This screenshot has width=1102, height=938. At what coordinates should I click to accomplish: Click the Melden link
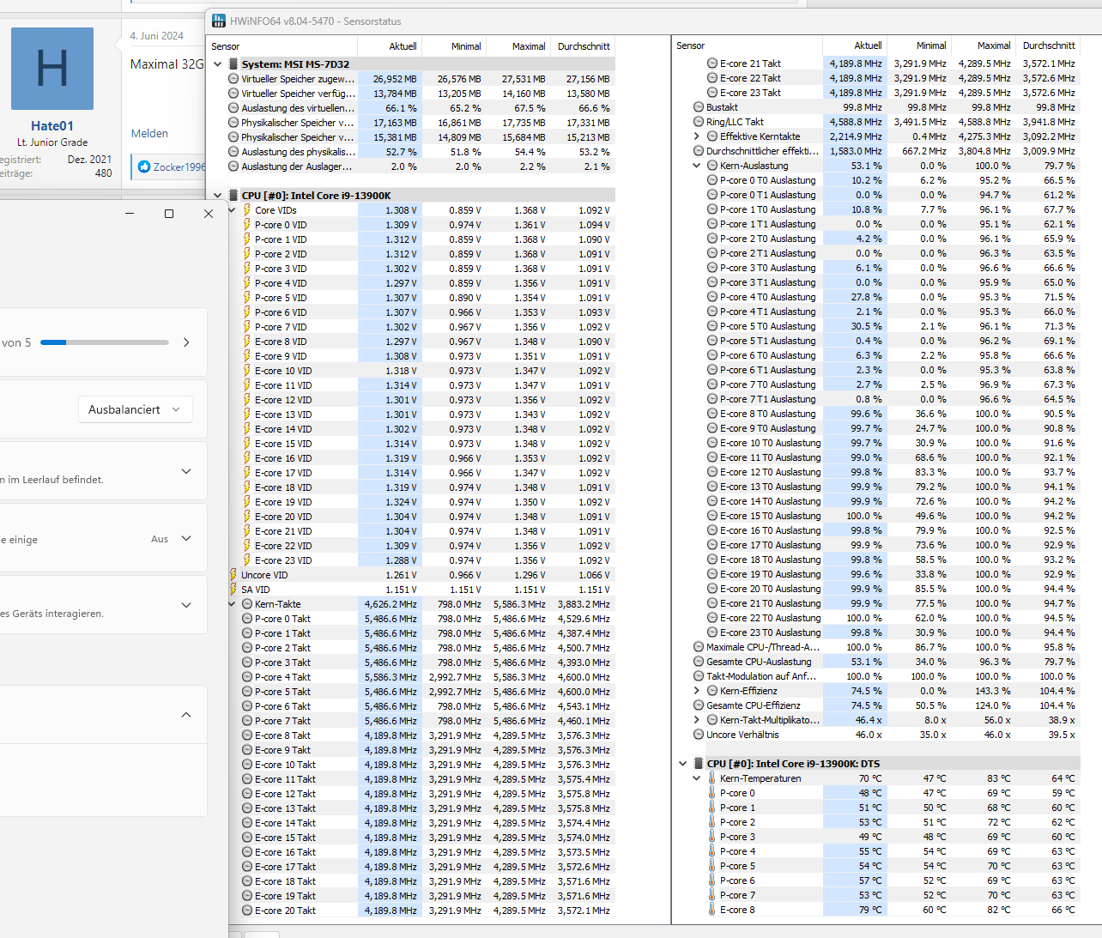[149, 133]
